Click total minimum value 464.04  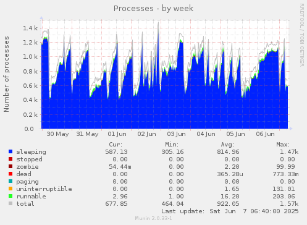[172, 204]
